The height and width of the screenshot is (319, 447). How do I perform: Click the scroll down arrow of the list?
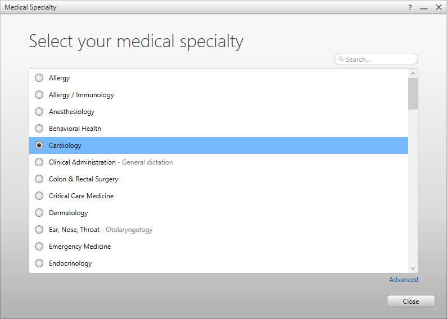pyautogui.click(x=413, y=268)
